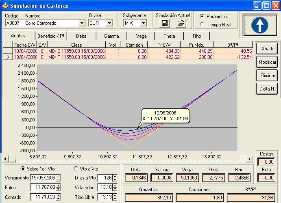
Task: Click the MIX C 11550,00 15/09/2006 cell
Action: tap(76, 51)
